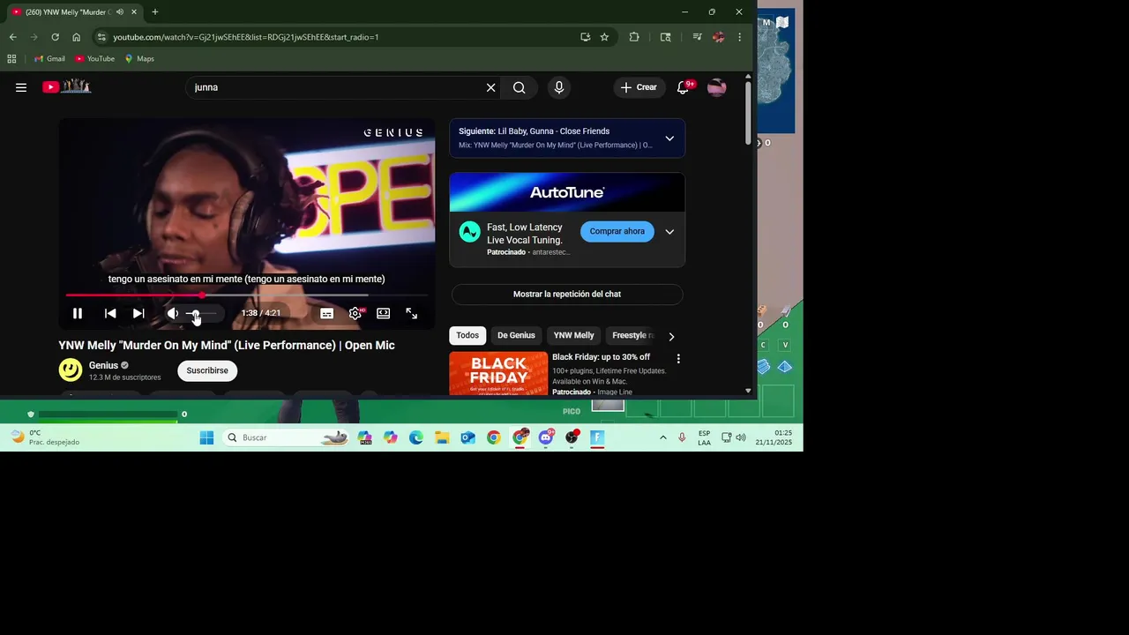Start voice search with microphone
Image resolution: width=1129 pixels, height=635 pixels.
[x=558, y=87]
